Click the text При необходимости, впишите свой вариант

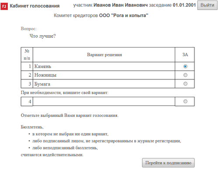tap(65, 93)
